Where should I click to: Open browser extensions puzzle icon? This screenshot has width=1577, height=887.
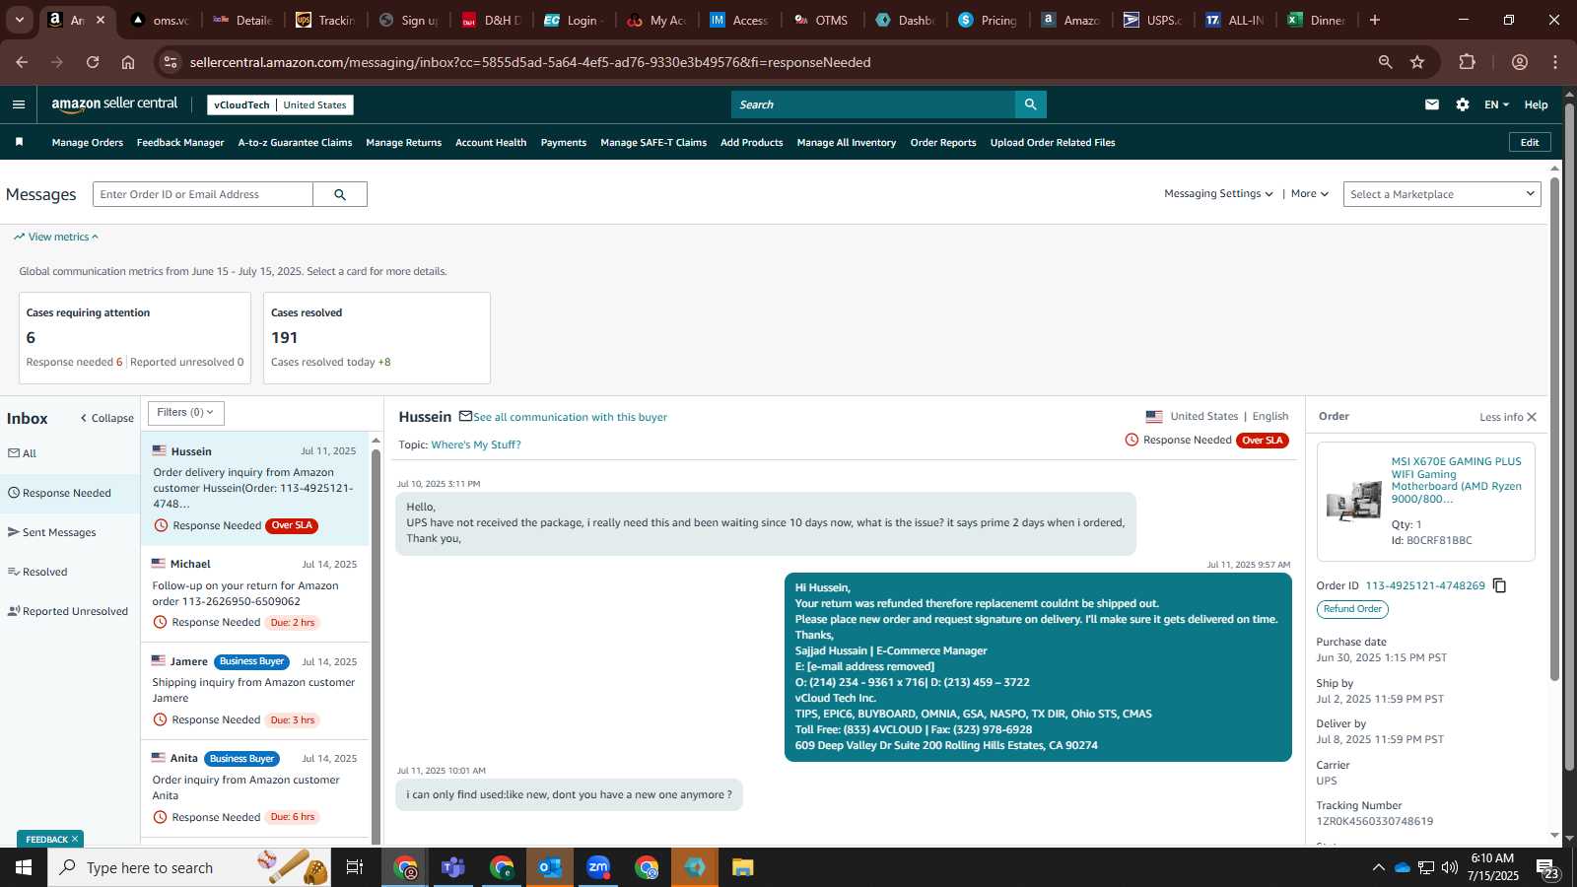[1468, 62]
